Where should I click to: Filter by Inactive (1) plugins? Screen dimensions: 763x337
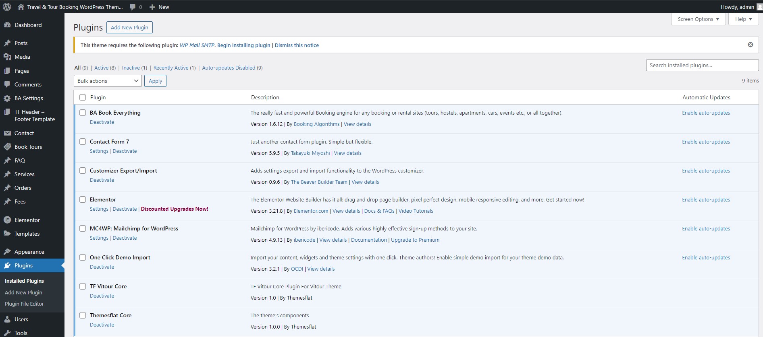pyautogui.click(x=135, y=68)
